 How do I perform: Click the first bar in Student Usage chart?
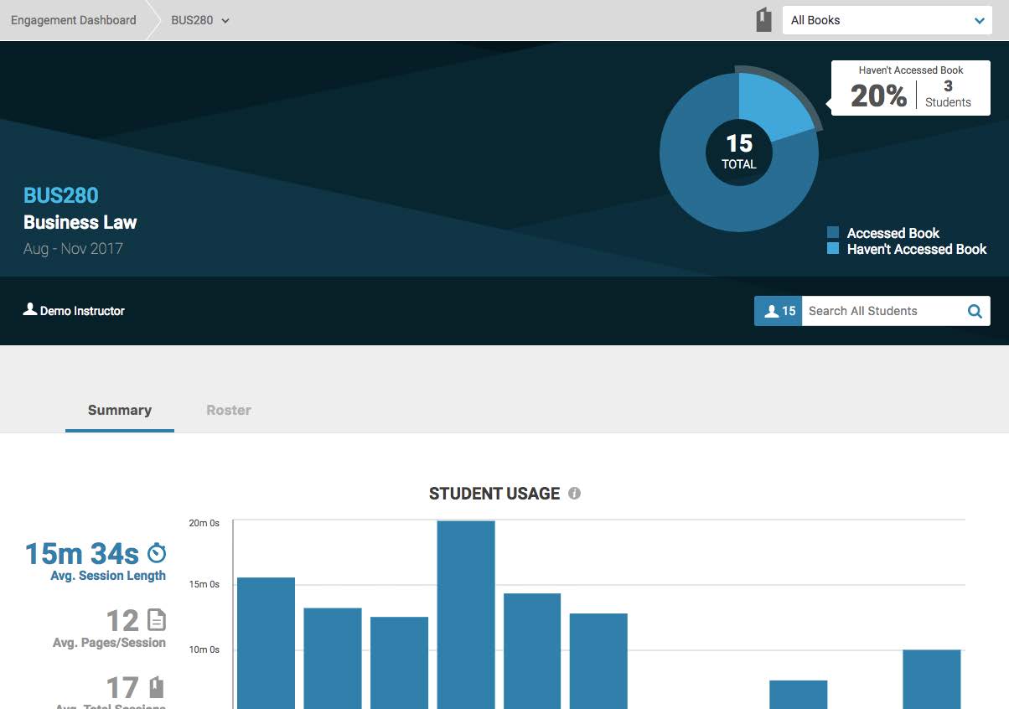click(x=266, y=643)
